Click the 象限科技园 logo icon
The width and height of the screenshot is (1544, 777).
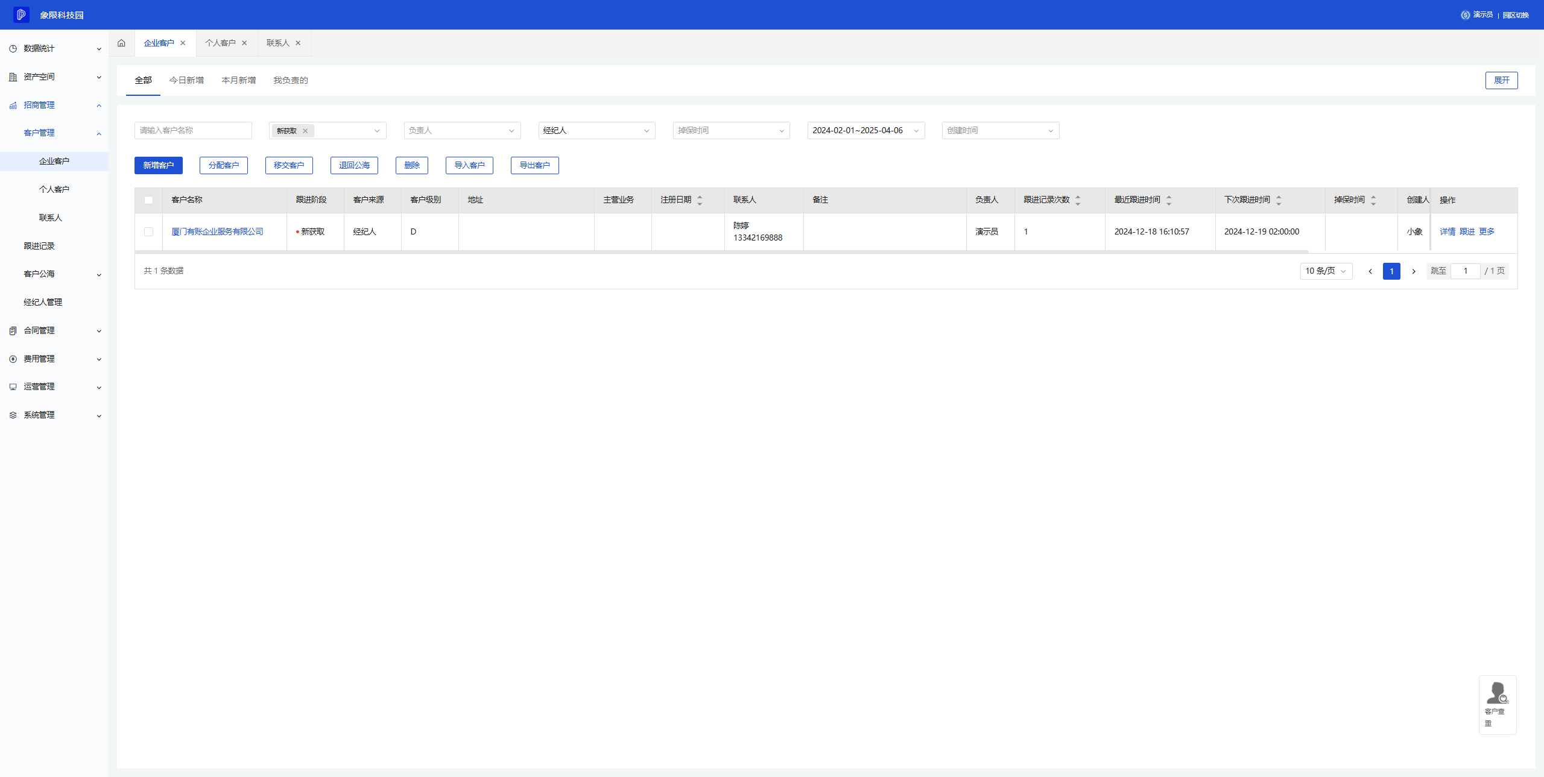[x=21, y=14]
